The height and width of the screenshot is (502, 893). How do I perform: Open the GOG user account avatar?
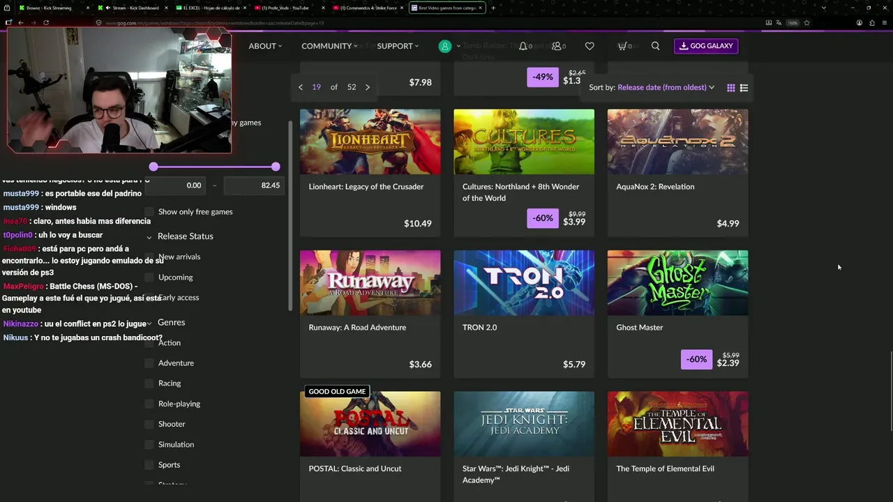(444, 46)
